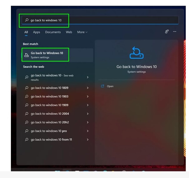Click the search box containing 'go back to windows 10'
This screenshot has height=178, width=189.
(100, 20)
